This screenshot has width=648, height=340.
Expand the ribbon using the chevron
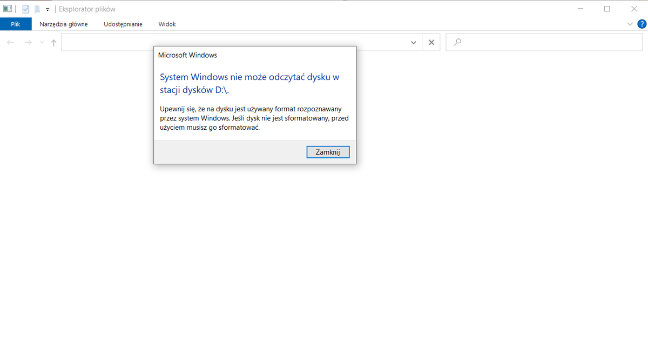pyautogui.click(x=630, y=24)
